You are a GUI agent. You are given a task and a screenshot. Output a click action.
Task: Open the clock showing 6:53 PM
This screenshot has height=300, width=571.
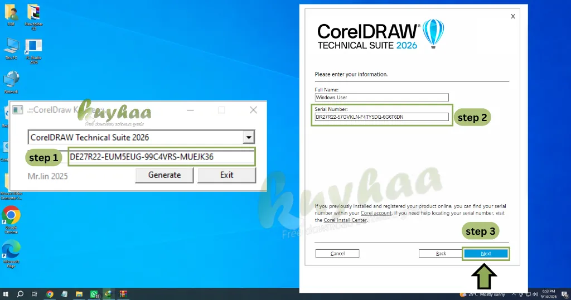coord(549,294)
